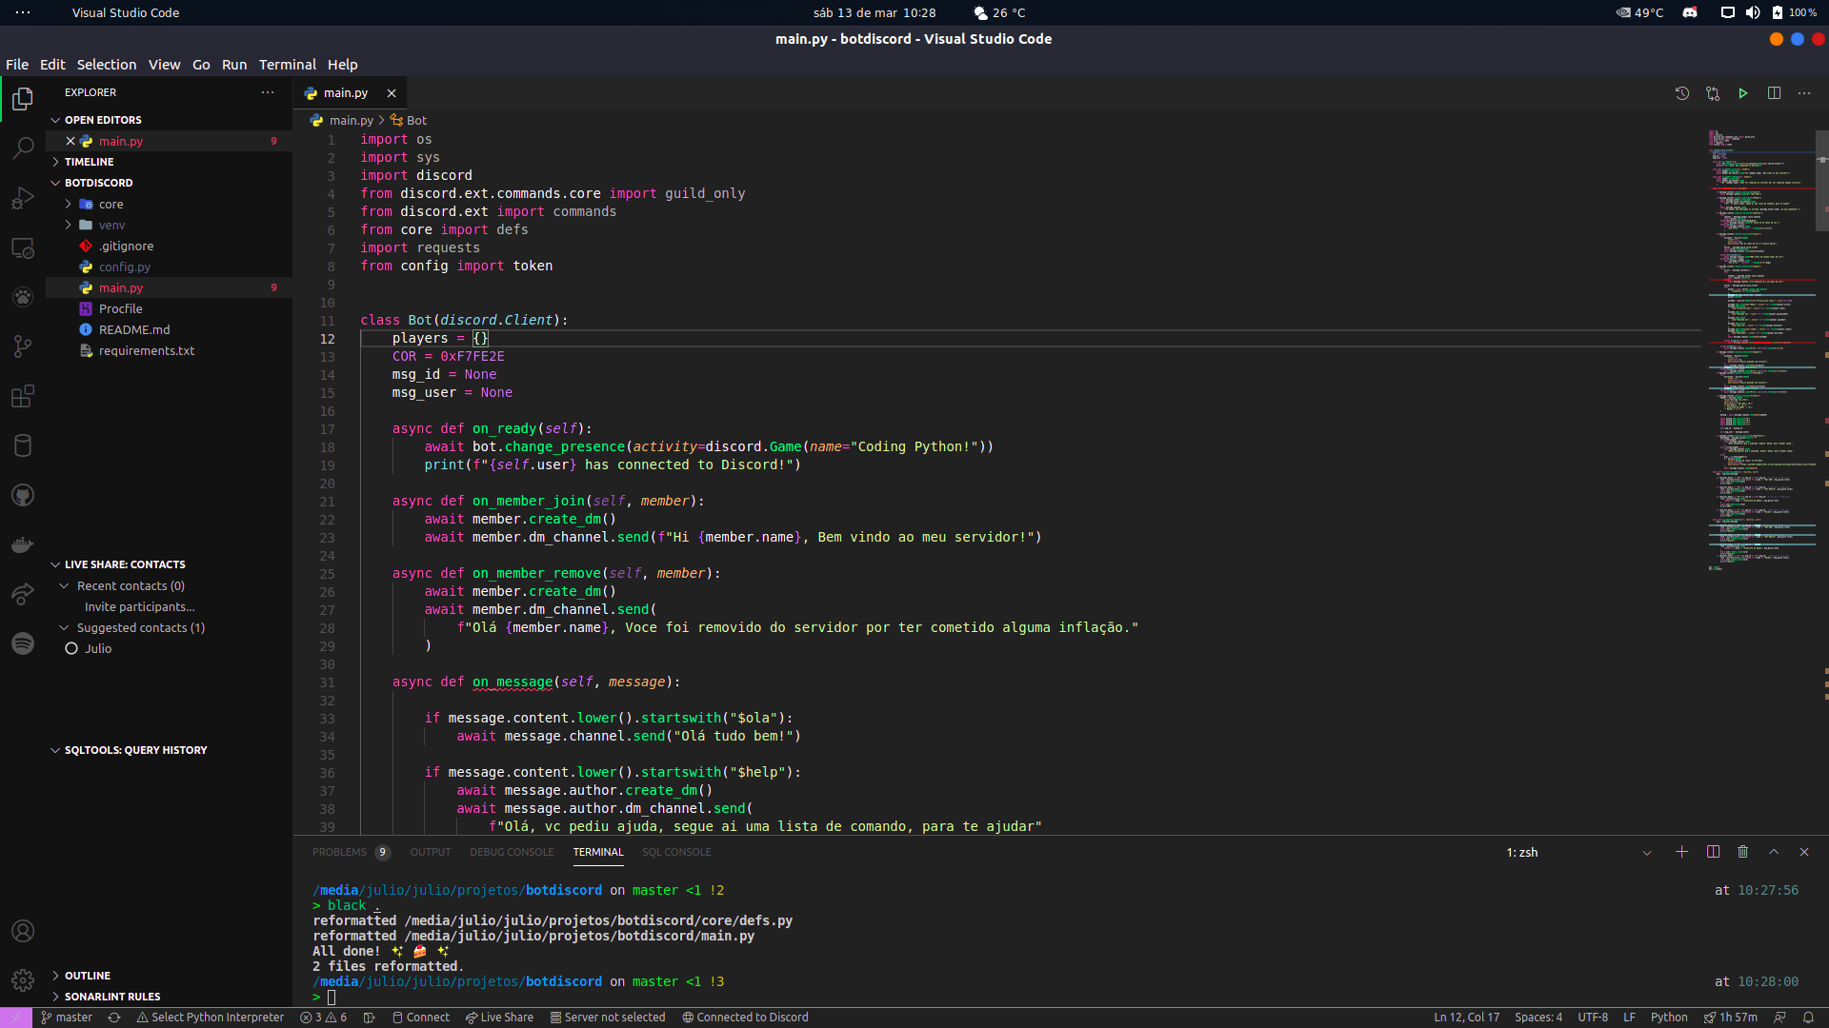Click master branch in status bar

coord(67,1018)
